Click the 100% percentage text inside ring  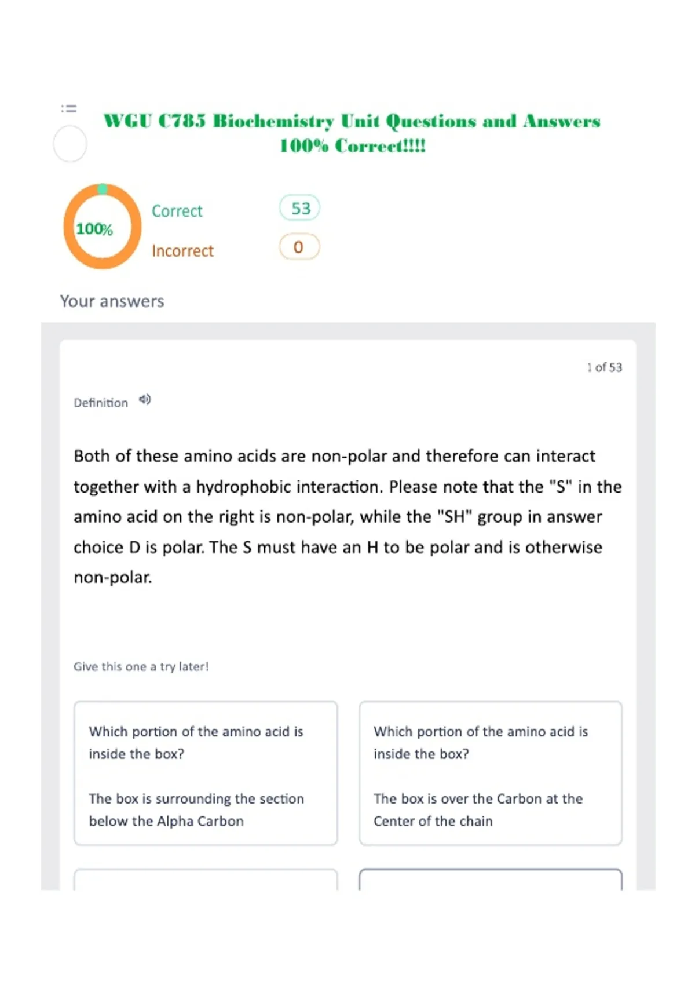point(94,229)
